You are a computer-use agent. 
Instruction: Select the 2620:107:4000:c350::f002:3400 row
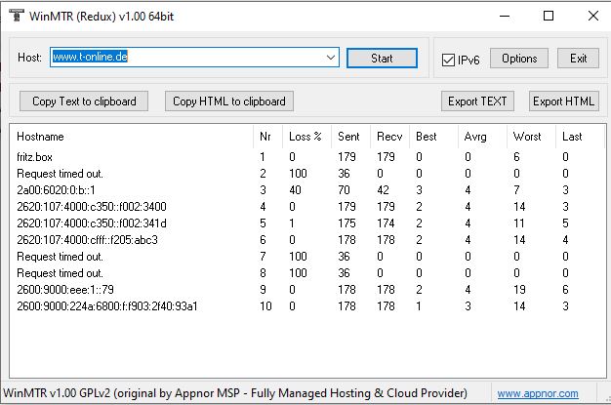(x=307, y=207)
